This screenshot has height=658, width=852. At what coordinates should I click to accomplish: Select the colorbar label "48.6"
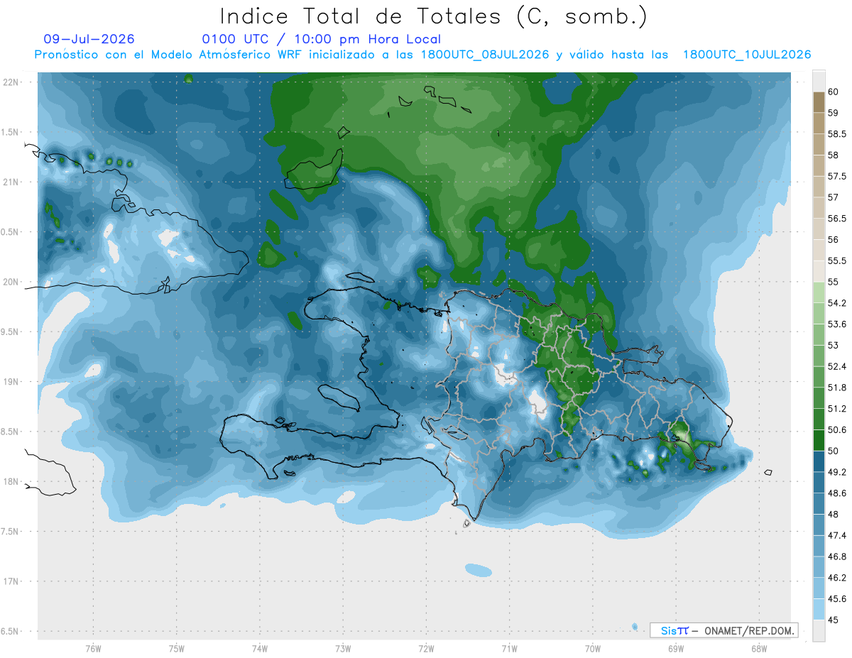[x=838, y=493]
